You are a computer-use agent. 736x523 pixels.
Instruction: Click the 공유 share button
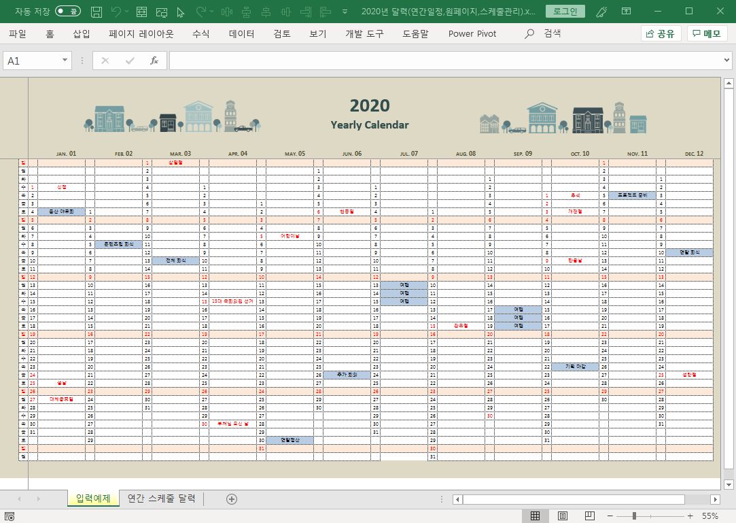point(661,34)
